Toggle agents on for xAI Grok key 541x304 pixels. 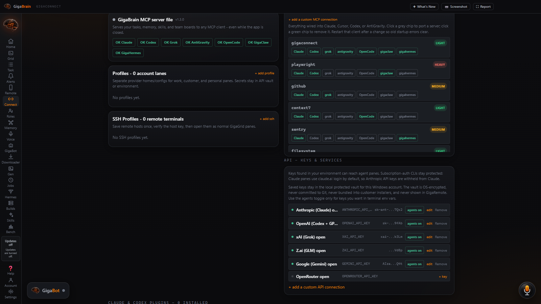[414, 237]
